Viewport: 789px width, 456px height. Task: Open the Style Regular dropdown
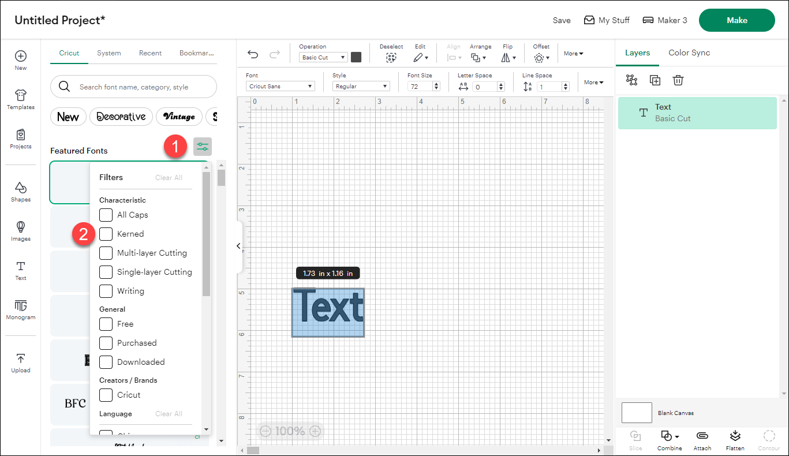361,86
